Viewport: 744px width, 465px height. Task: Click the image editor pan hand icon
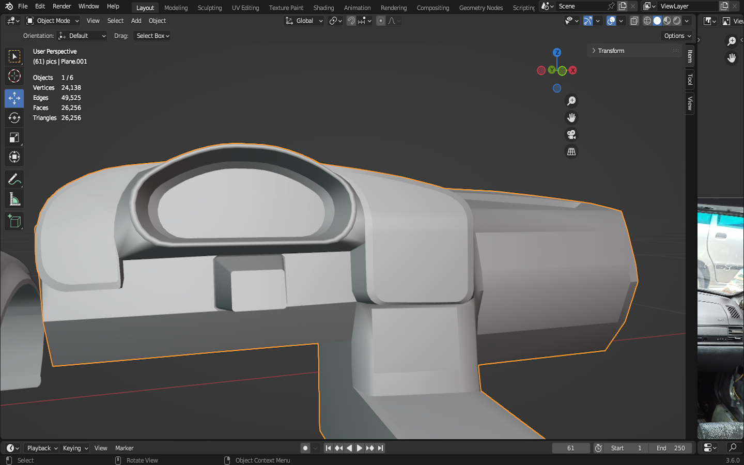[x=732, y=58]
